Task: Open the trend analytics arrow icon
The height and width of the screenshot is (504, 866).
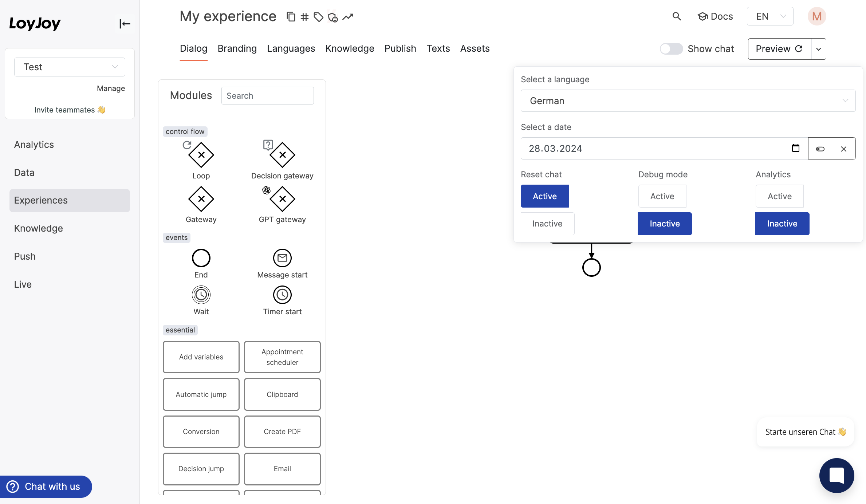Action: (348, 17)
